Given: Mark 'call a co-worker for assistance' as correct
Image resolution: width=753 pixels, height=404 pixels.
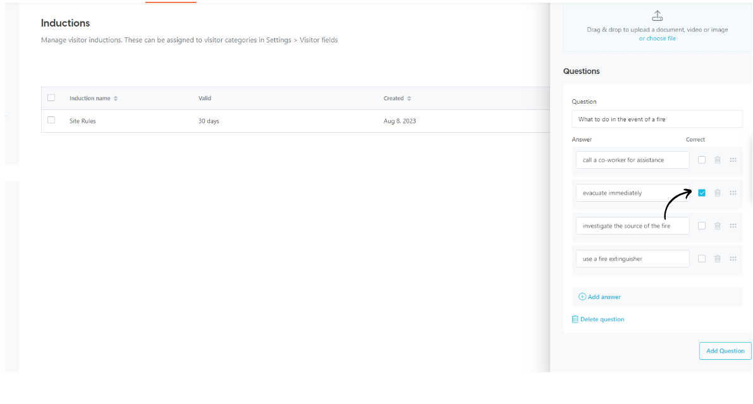Looking at the screenshot, I should pyautogui.click(x=702, y=160).
